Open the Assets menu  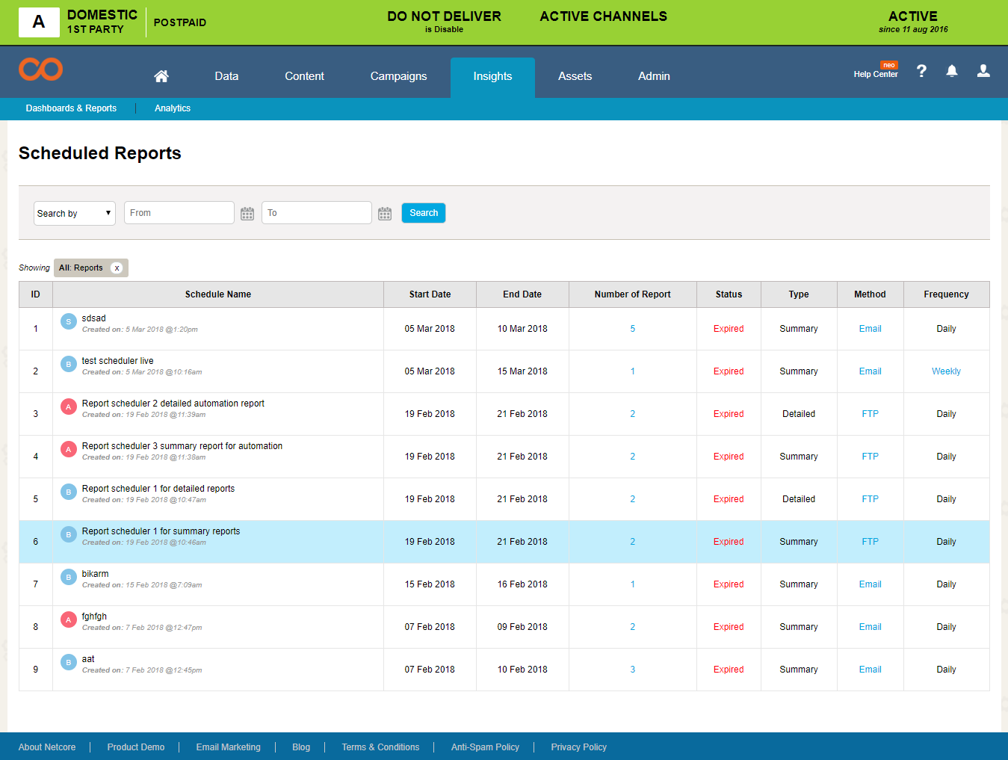tap(575, 76)
